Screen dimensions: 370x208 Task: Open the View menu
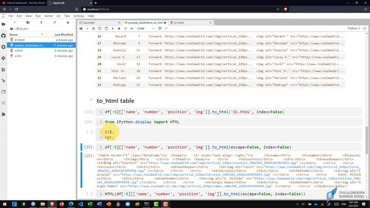28,16
